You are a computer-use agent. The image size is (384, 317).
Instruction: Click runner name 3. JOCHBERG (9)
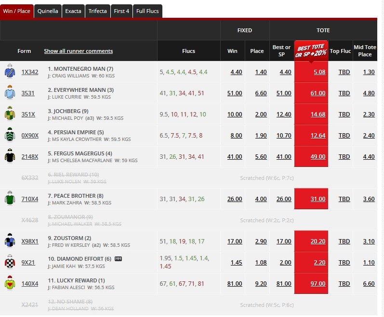68,111
